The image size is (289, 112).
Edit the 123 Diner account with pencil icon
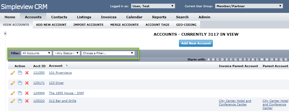pos(13,83)
